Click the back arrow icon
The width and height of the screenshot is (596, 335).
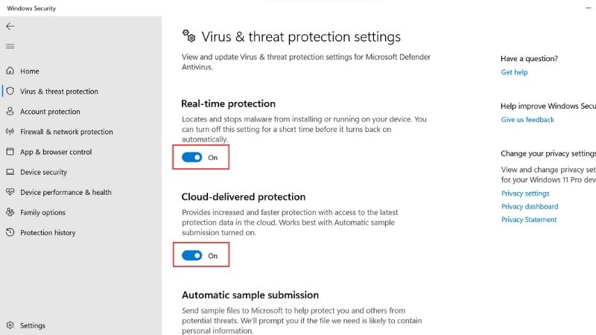pyautogui.click(x=10, y=26)
